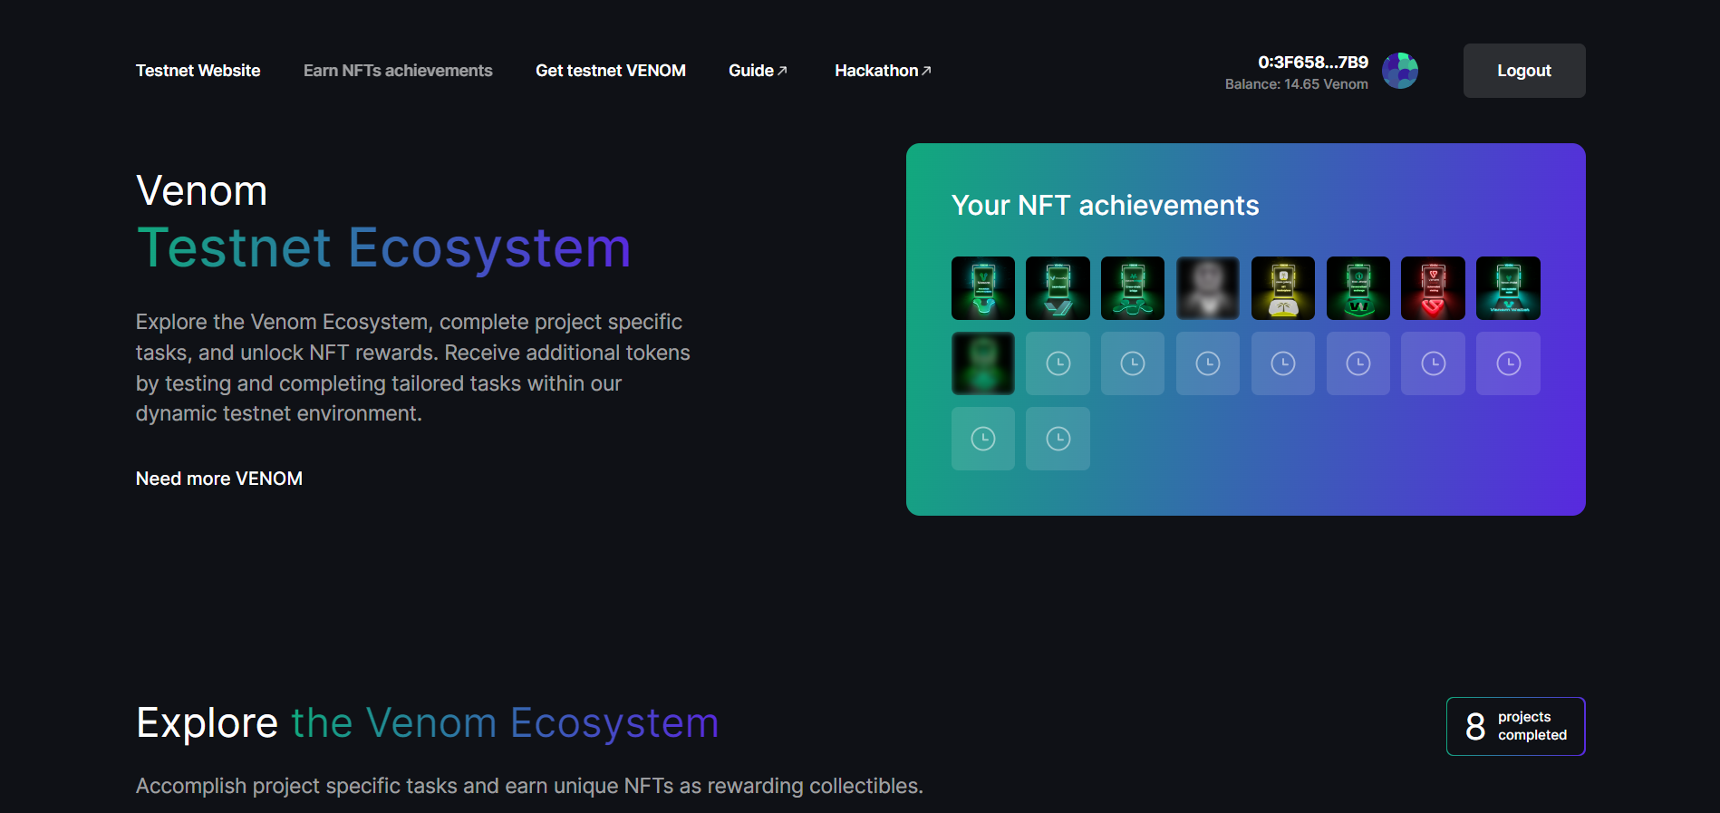
Task: Click the round wallet avatar icon
Action: coord(1400,71)
